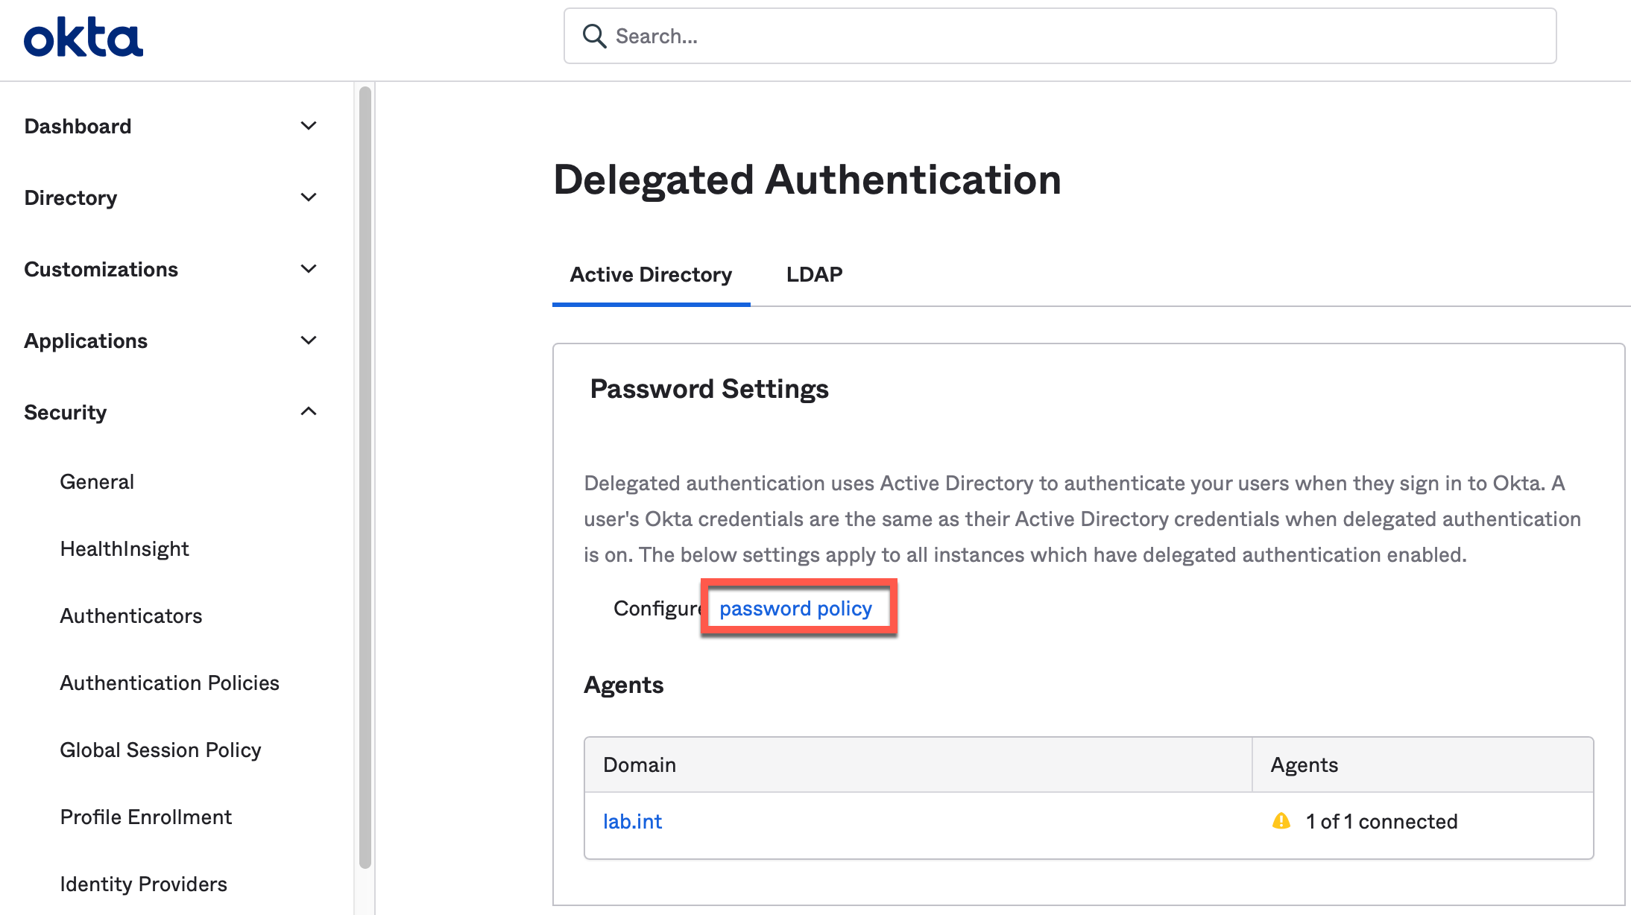Click the yellow warning icon beside connected agents

pos(1281,821)
